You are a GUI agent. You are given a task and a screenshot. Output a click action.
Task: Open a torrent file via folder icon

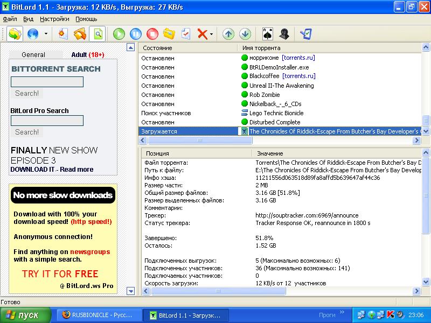click(15, 34)
